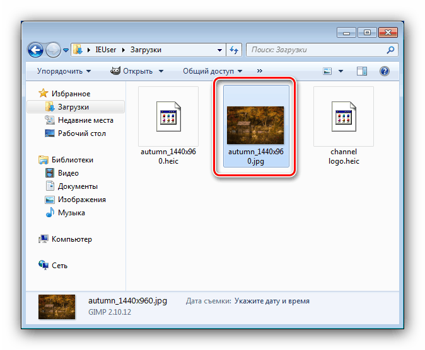425x350 pixels.
Task: Click the greyed Forward arrow button
Action: [x=53, y=50]
